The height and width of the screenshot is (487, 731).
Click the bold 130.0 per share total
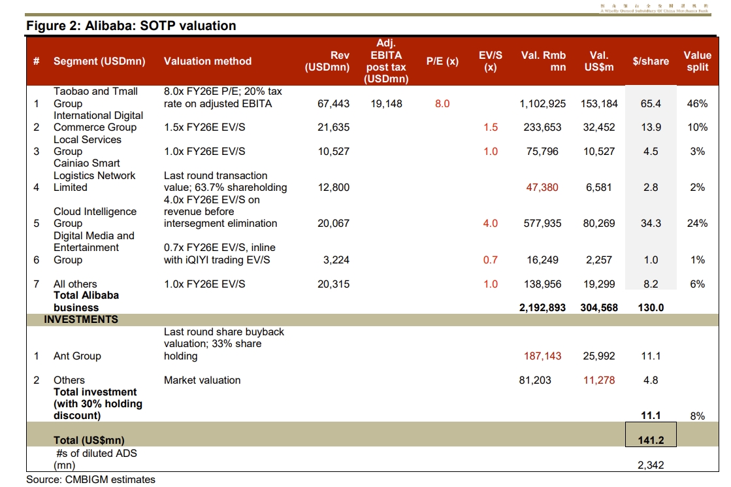coord(651,308)
